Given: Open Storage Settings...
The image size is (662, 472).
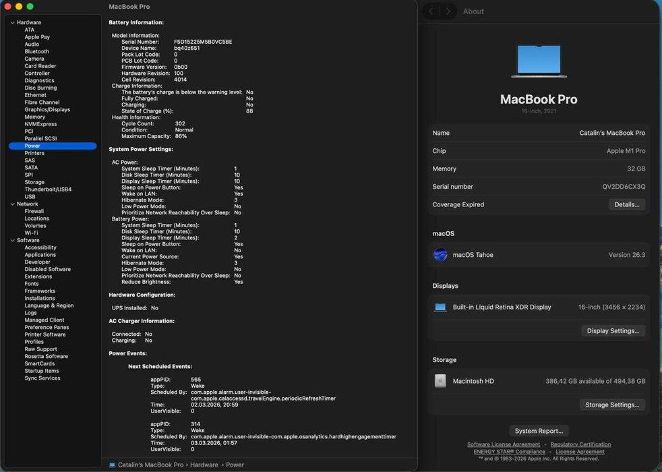Looking at the screenshot, I should tap(612, 405).
